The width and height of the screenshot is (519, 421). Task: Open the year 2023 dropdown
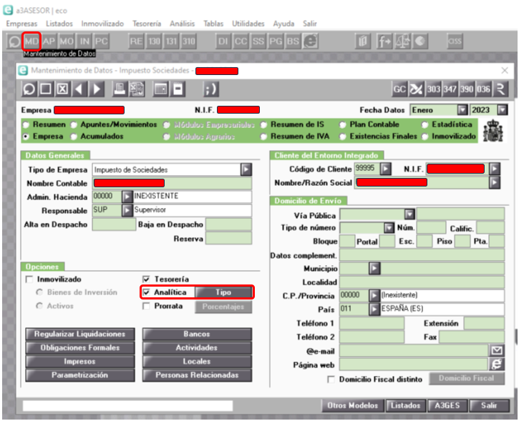502,110
